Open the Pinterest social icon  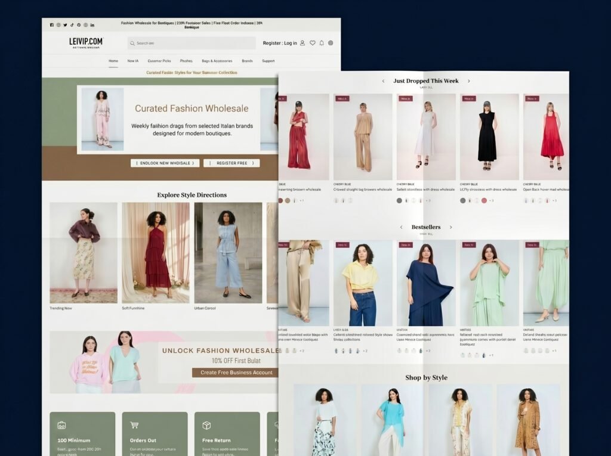pos(79,25)
